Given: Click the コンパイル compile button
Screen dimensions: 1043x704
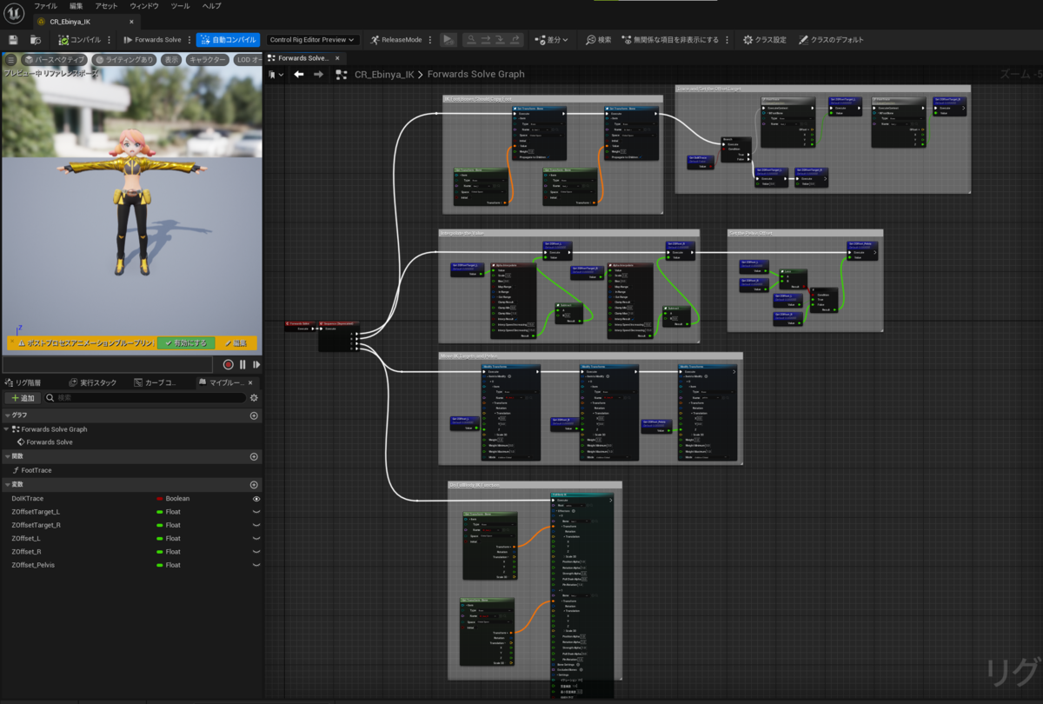Looking at the screenshot, I should tap(79, 40).
